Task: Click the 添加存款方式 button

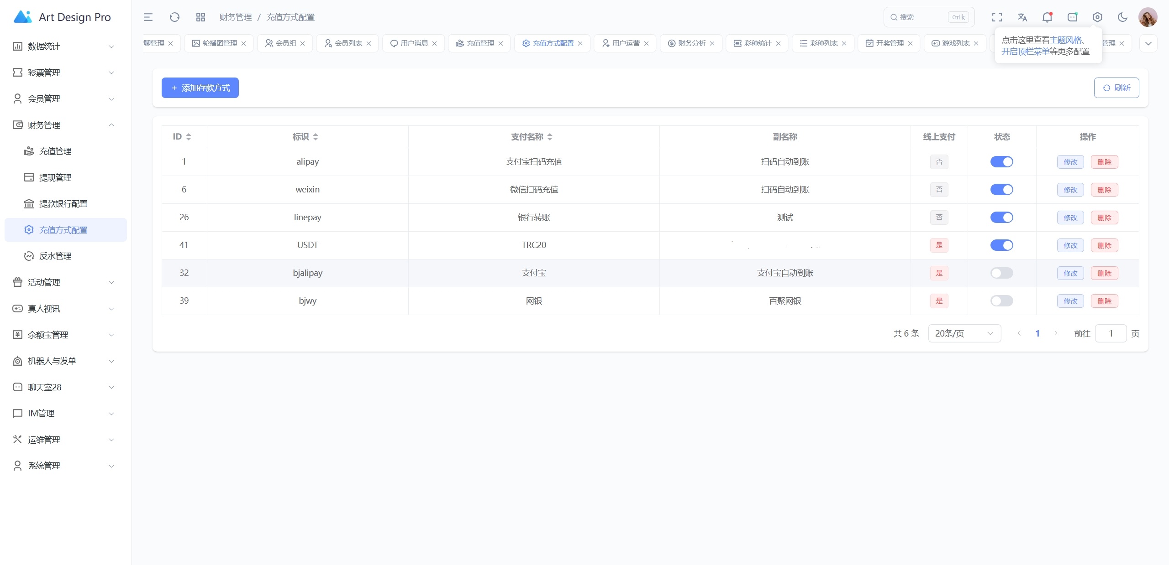Action: click(200, 88)
